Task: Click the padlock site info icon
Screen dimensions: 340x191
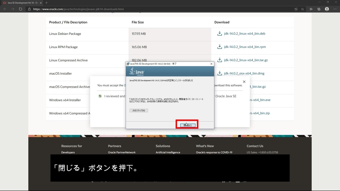Action: (x=29, y=9)
